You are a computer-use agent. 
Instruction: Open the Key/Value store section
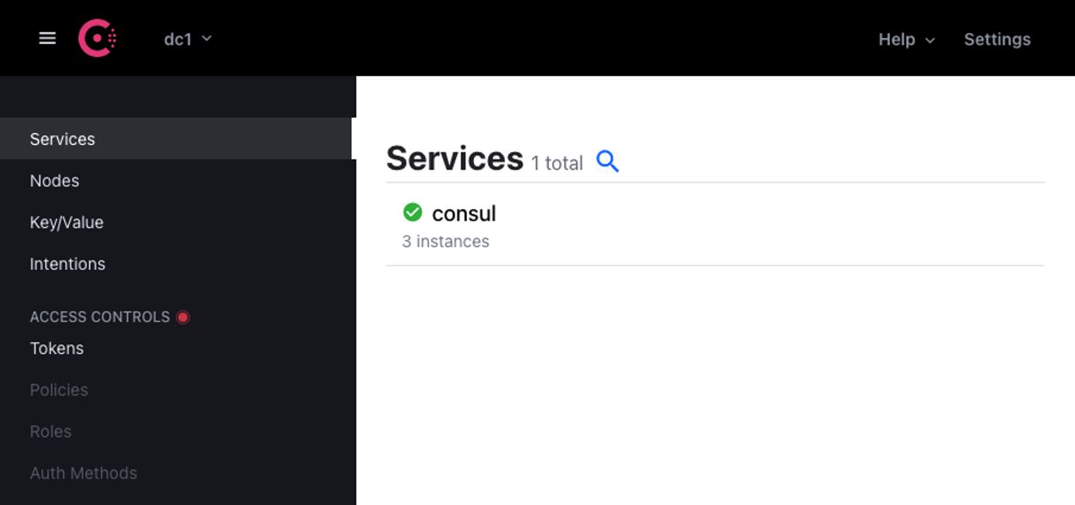(67, 222)
